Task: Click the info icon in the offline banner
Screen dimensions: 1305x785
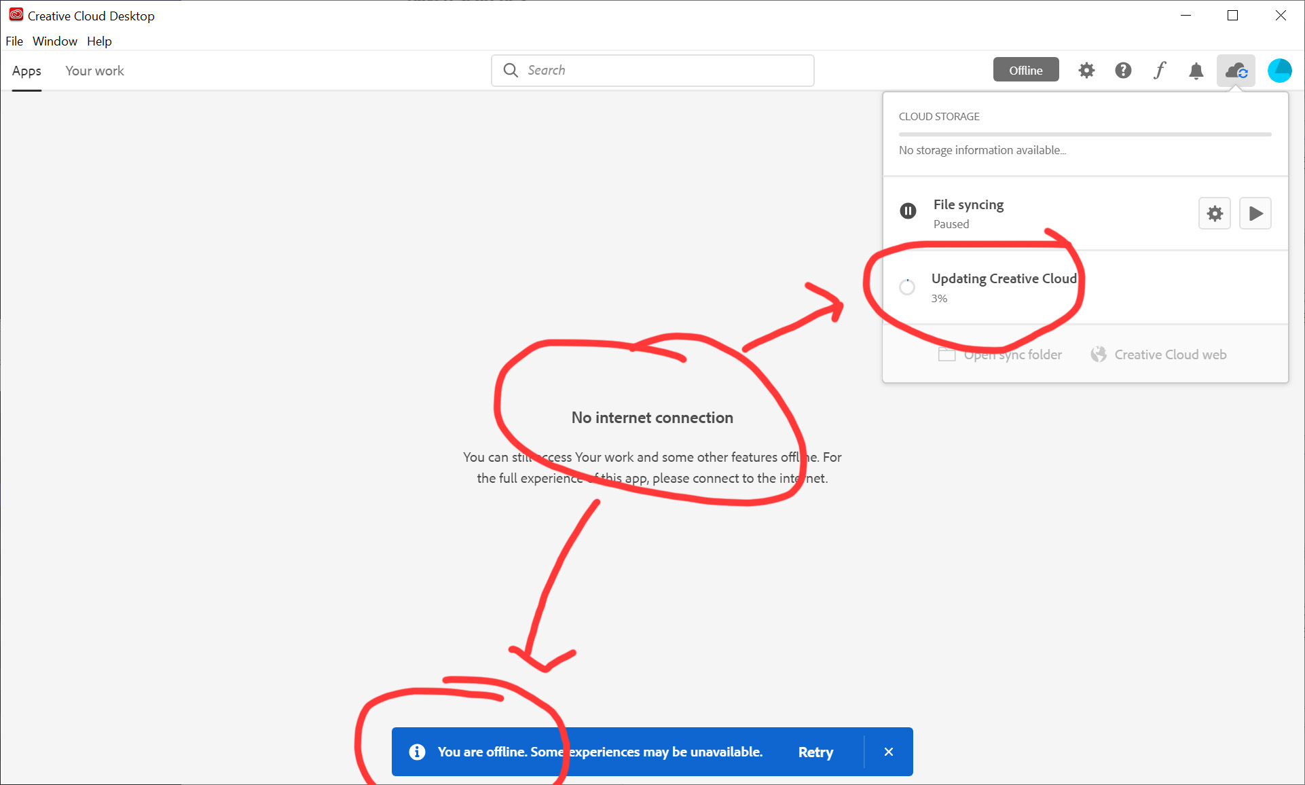Action: pyautogui.click(x=416, y=752)
